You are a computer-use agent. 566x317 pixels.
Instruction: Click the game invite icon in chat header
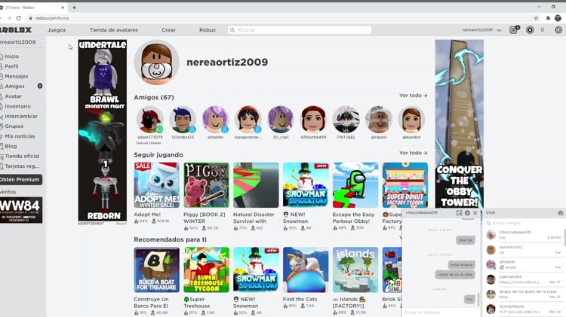coord(459,213)
